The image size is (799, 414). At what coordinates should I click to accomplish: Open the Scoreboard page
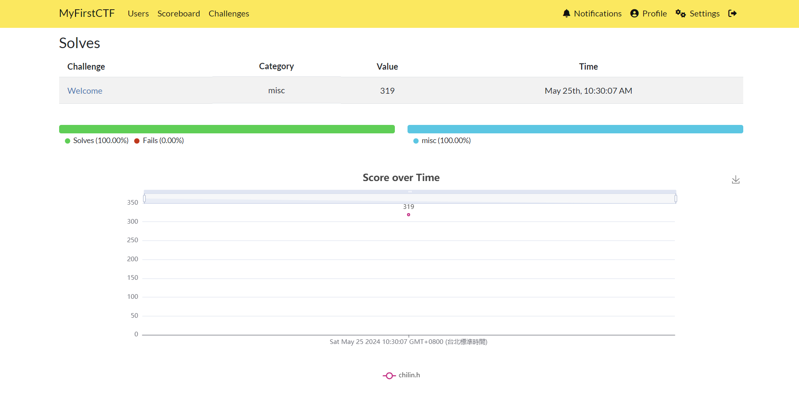click(x=179, y=14)
